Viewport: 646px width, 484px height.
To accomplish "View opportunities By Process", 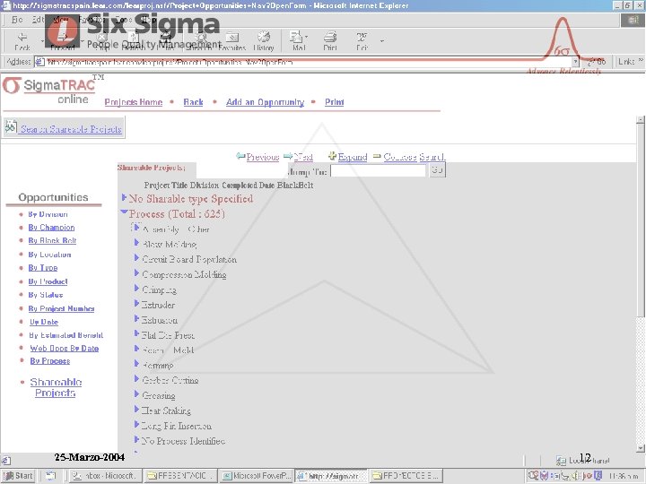I will (x=50, y=361).
